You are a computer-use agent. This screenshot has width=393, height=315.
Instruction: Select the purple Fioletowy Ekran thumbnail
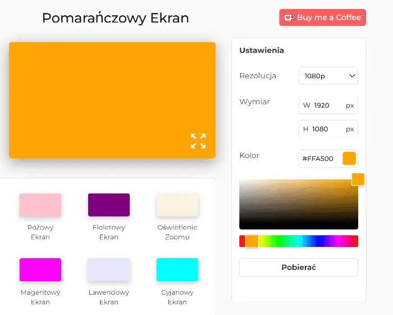[109, 205]
